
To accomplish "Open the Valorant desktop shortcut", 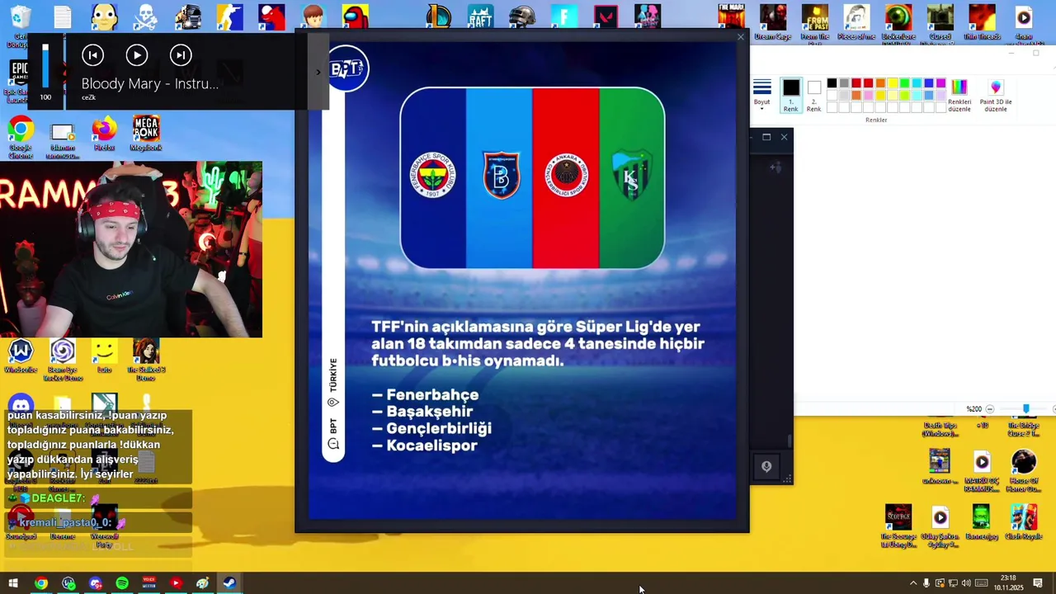I will click(x=606, y=16).
